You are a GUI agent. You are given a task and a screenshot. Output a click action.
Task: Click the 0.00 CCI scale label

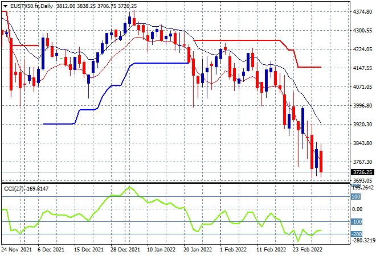pyautogui.click(x=357, y=209)
